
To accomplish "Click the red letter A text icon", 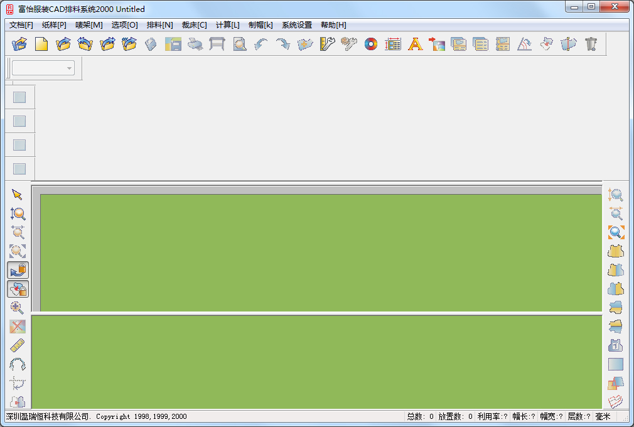I will [x=416, y=44].
